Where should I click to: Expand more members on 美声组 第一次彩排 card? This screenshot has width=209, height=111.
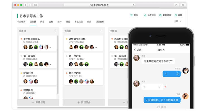(x=50, y=64)
